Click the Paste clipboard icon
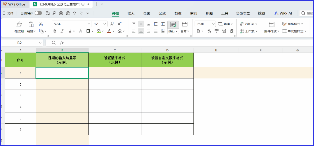 click(31, 24)
